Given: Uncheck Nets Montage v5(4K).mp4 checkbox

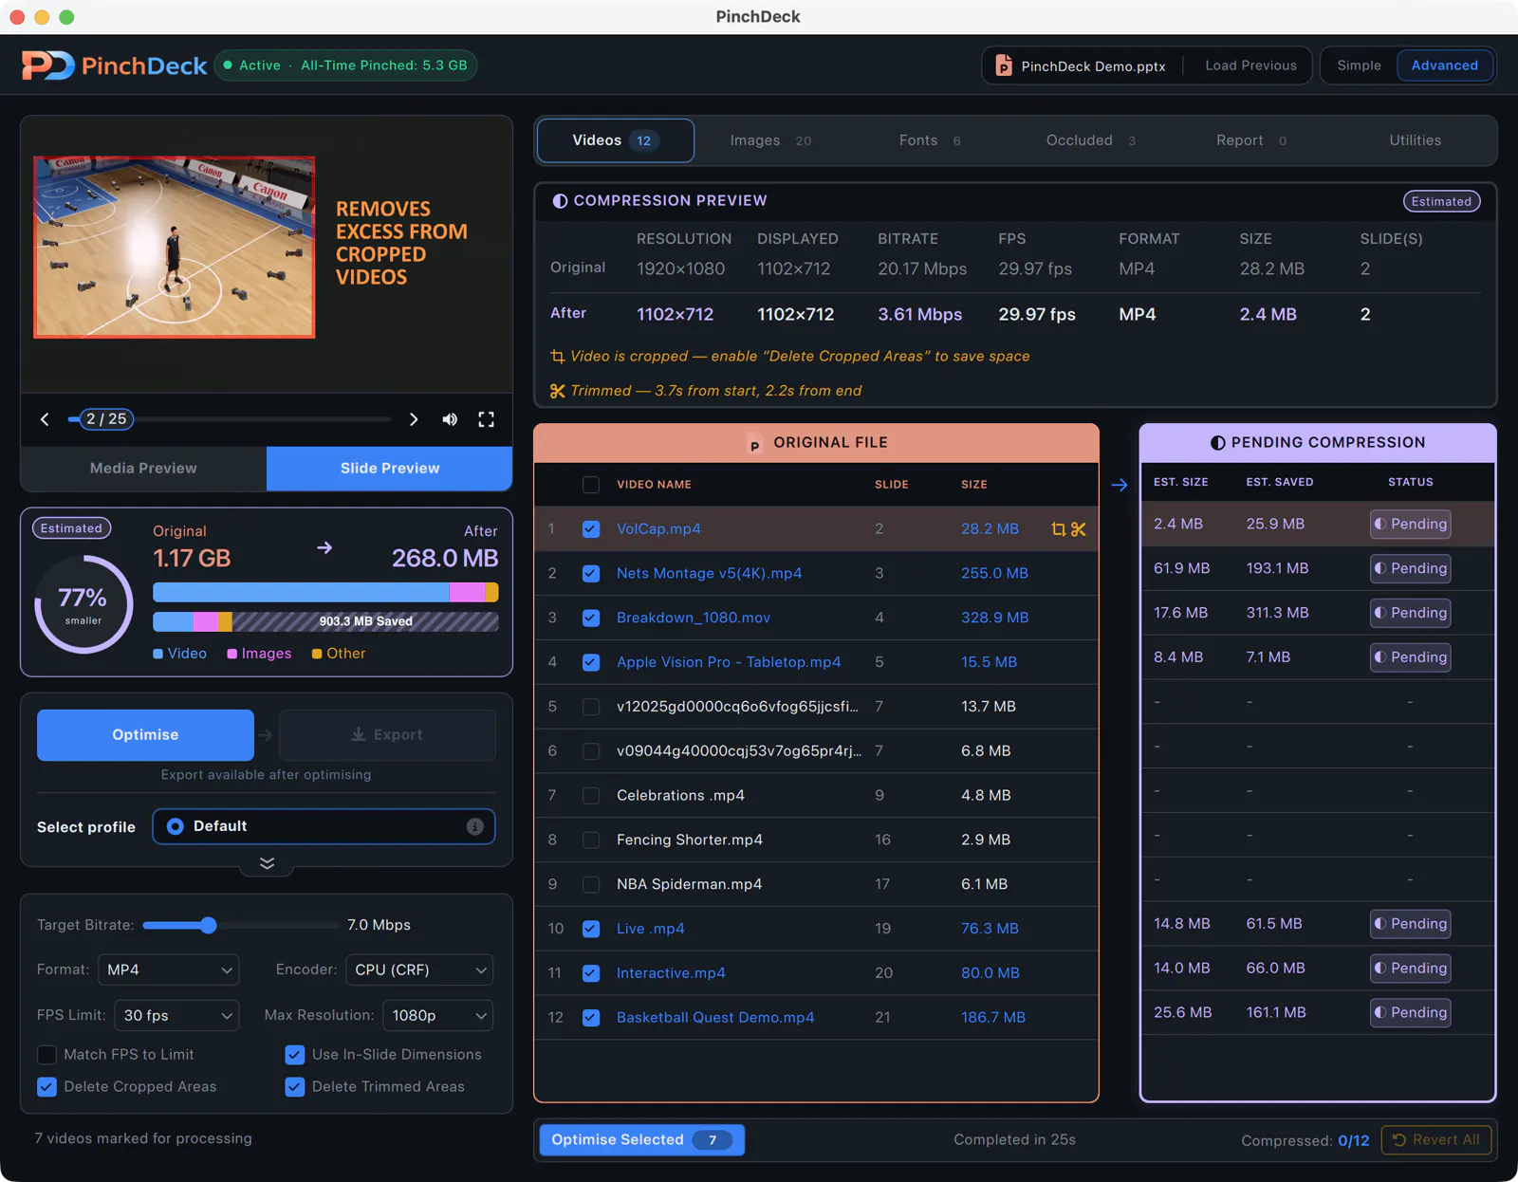Looking at the screenshot, I should tap(591, 574).
